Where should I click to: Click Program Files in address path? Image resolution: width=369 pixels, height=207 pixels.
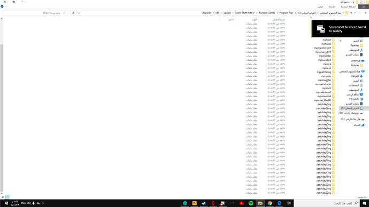[287, 13]
